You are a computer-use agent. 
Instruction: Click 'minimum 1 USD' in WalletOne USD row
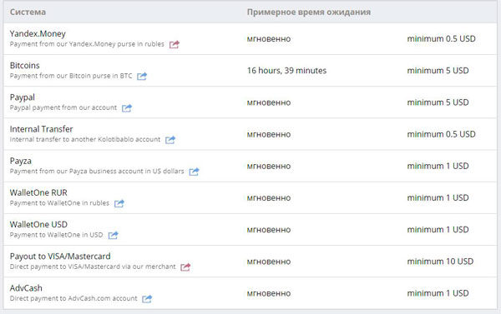click(x=438, y=230)
